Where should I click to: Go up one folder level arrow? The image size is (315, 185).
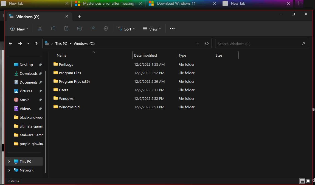(36, 43)
